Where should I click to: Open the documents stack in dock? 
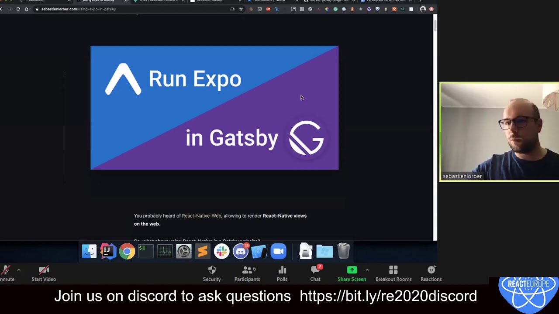tap(306, 251)
